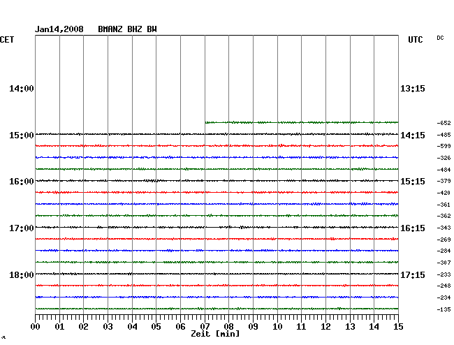Screen dimensions: 454x345
Task: Click minute label 06 on time axis
Action: click(180, 327)
